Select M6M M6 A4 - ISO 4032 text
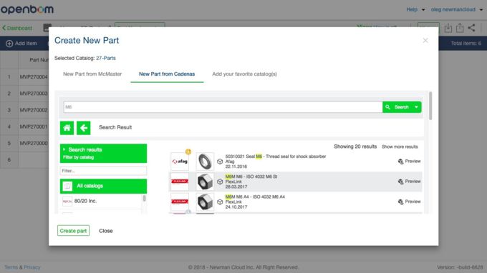This screenshot has width=487, height=273. pos(255,197)
